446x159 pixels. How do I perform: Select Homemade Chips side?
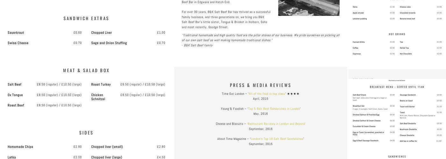click(x=20, y=147)
